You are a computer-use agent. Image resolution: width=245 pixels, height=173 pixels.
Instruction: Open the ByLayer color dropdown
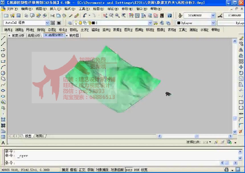[x=213, y=23]
